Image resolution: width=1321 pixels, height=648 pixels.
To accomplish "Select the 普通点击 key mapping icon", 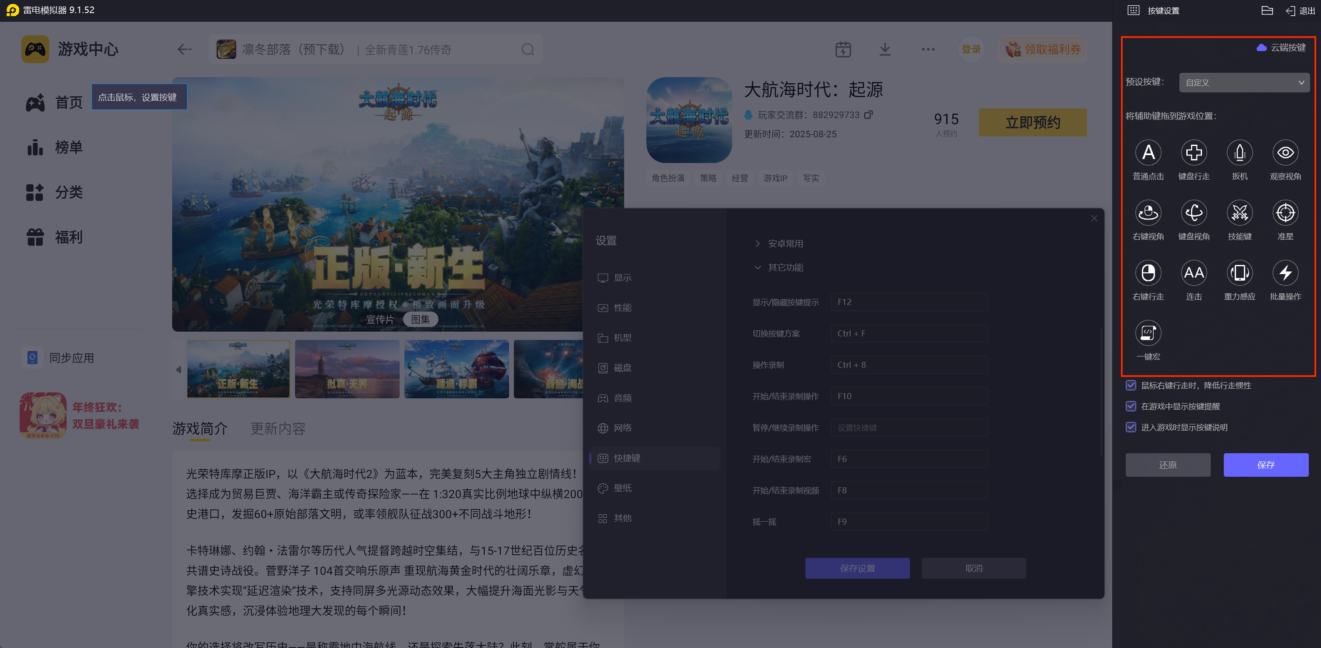I will [x=1148, y=152].
